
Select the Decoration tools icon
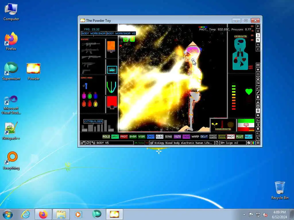tap(258, 133)
